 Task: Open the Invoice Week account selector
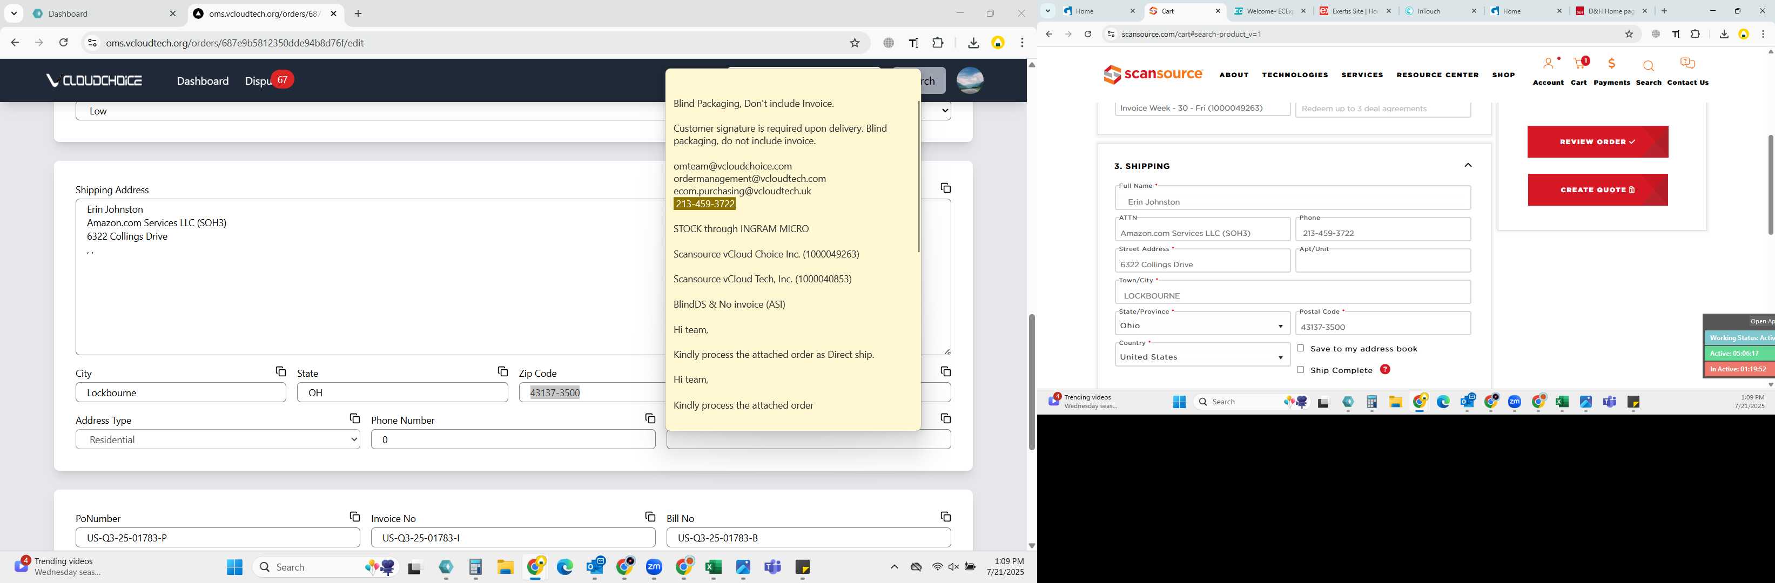1202,108
